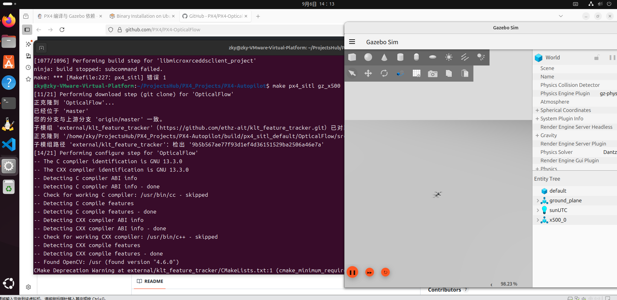Select sunUTC light in Entity Tree

[x=558, y=210]
